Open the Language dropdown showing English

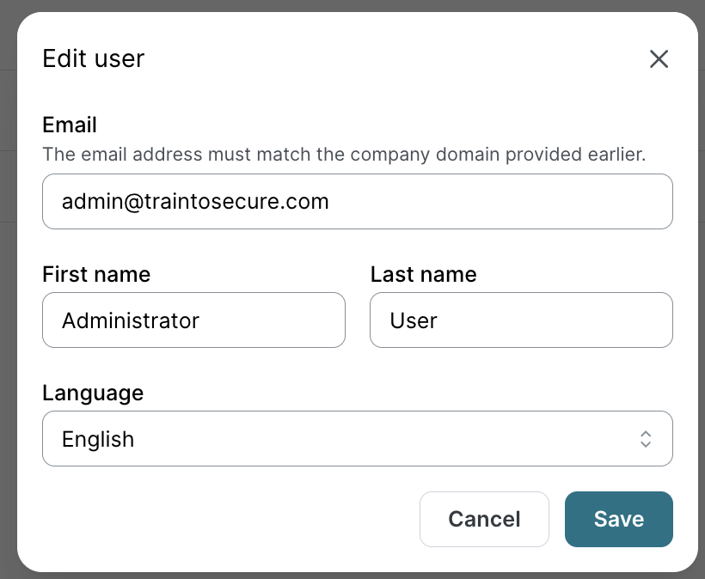click(357, 439)
